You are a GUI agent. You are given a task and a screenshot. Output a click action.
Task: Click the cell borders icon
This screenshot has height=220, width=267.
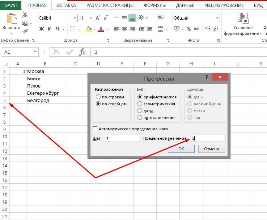coord(73,29)
